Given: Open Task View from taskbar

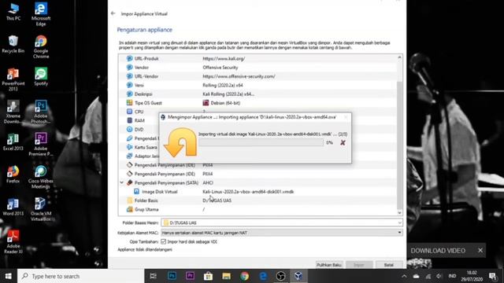Looking at the screenshot, I should tap(154, 276).
